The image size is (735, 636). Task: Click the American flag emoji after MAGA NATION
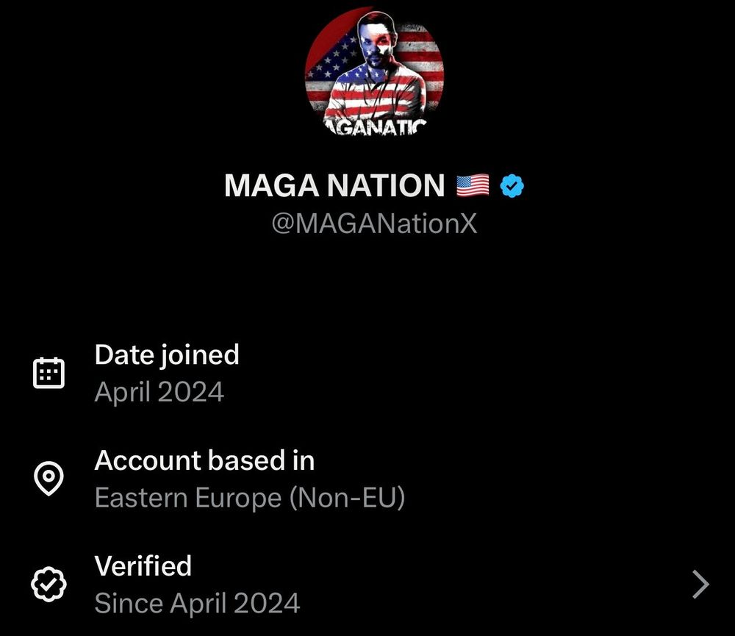pos(473,186)
